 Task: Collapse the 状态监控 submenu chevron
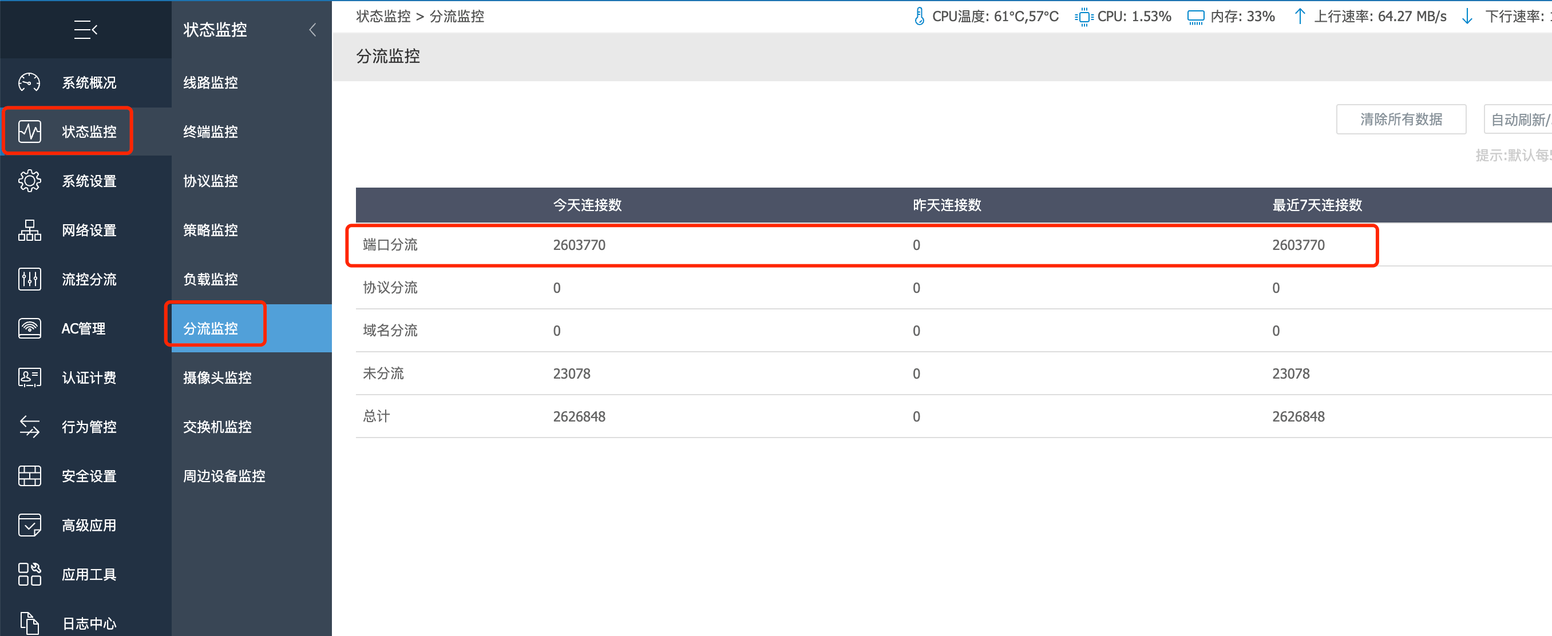point(312,30)
